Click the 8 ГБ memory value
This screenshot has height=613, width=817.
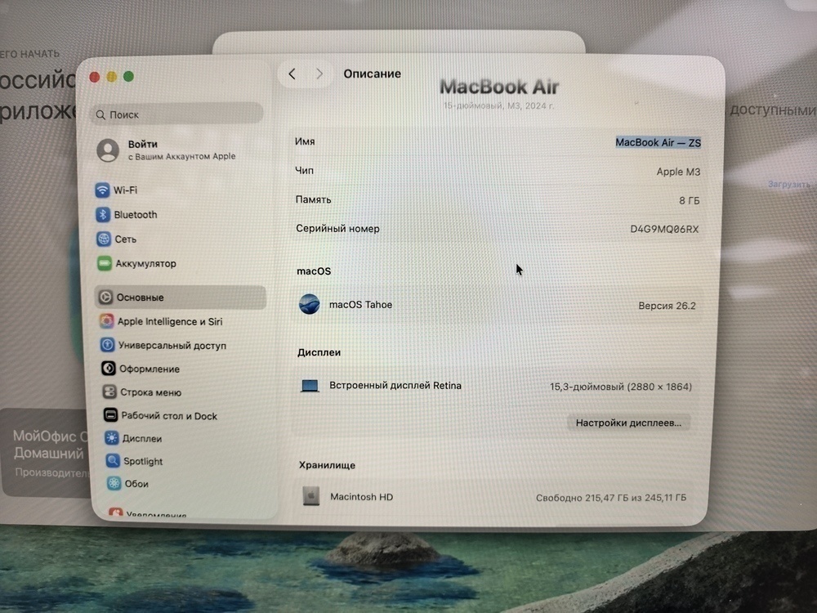(x=690, y=201)
